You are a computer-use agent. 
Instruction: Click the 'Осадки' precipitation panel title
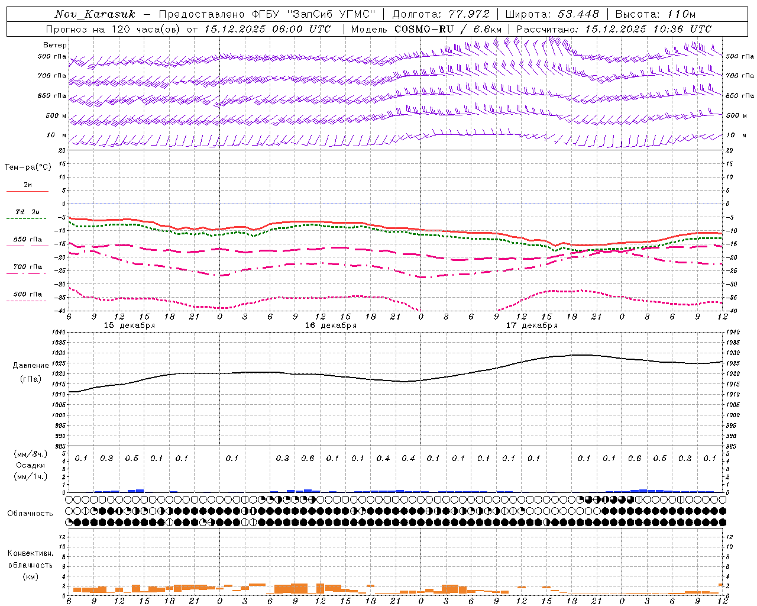point(31,465)
